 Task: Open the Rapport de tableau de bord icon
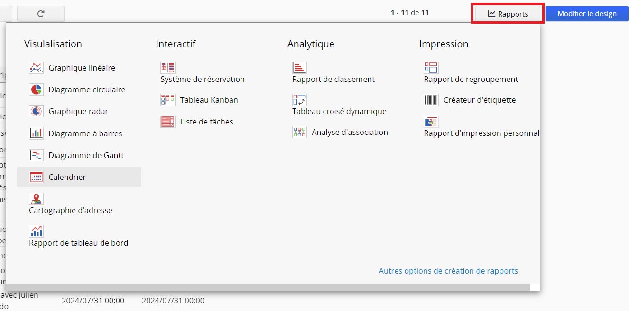[x=36, y=231]
